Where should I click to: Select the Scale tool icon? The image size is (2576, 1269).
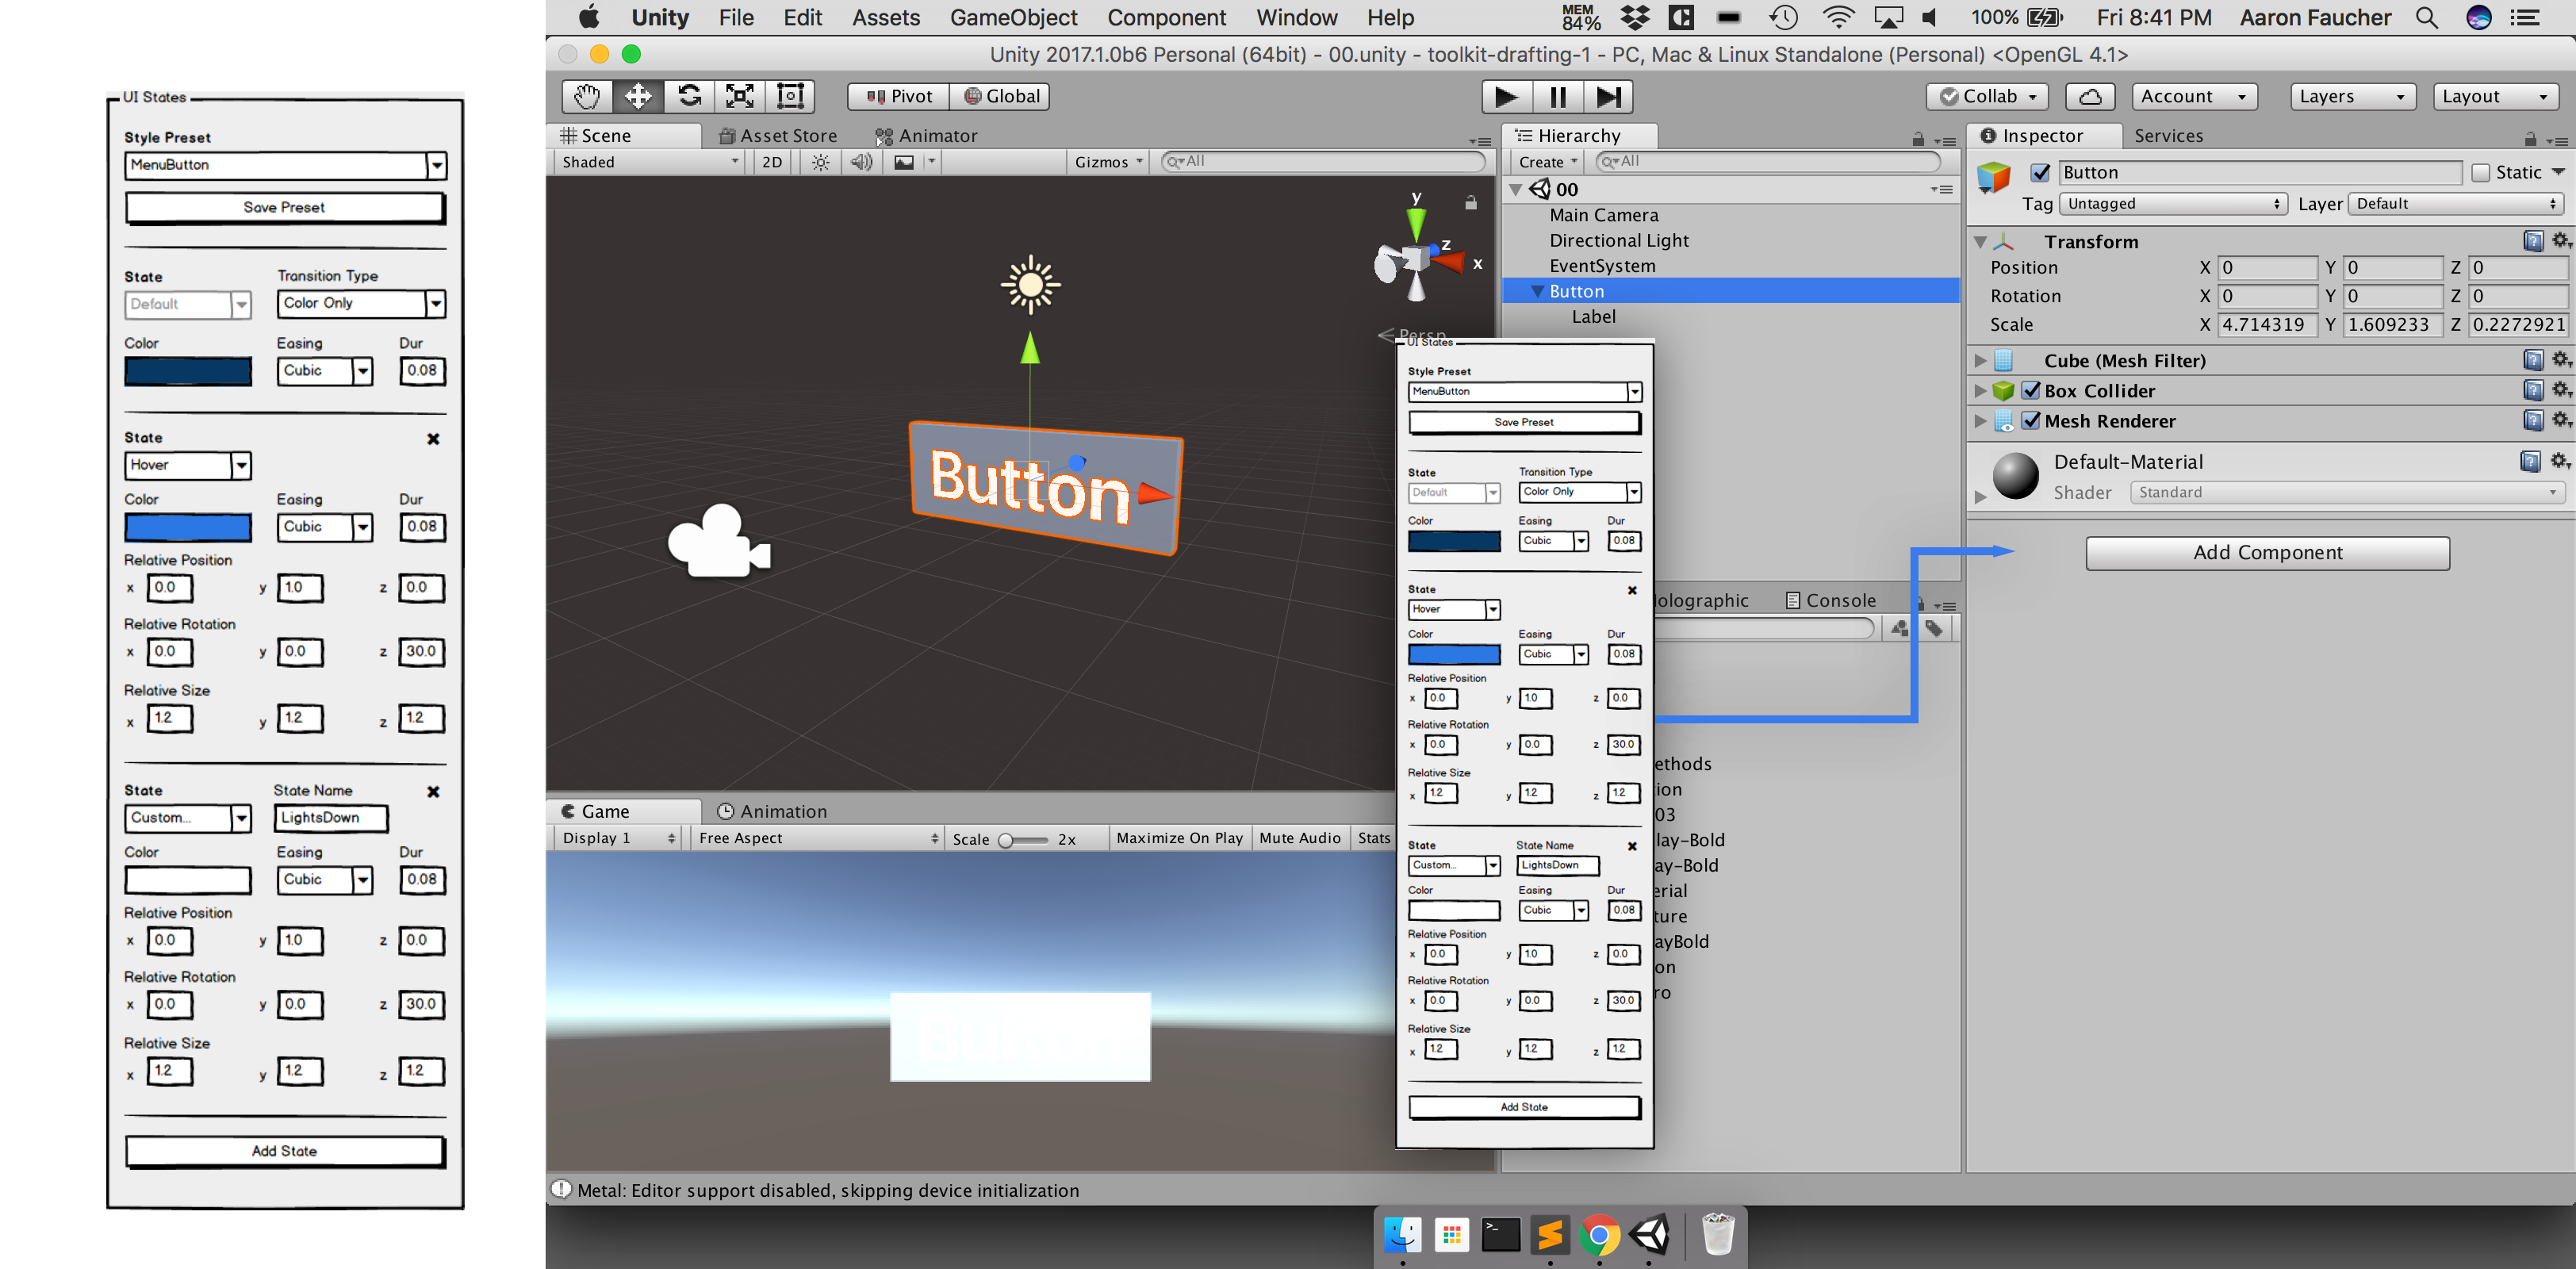pos(740,96)
